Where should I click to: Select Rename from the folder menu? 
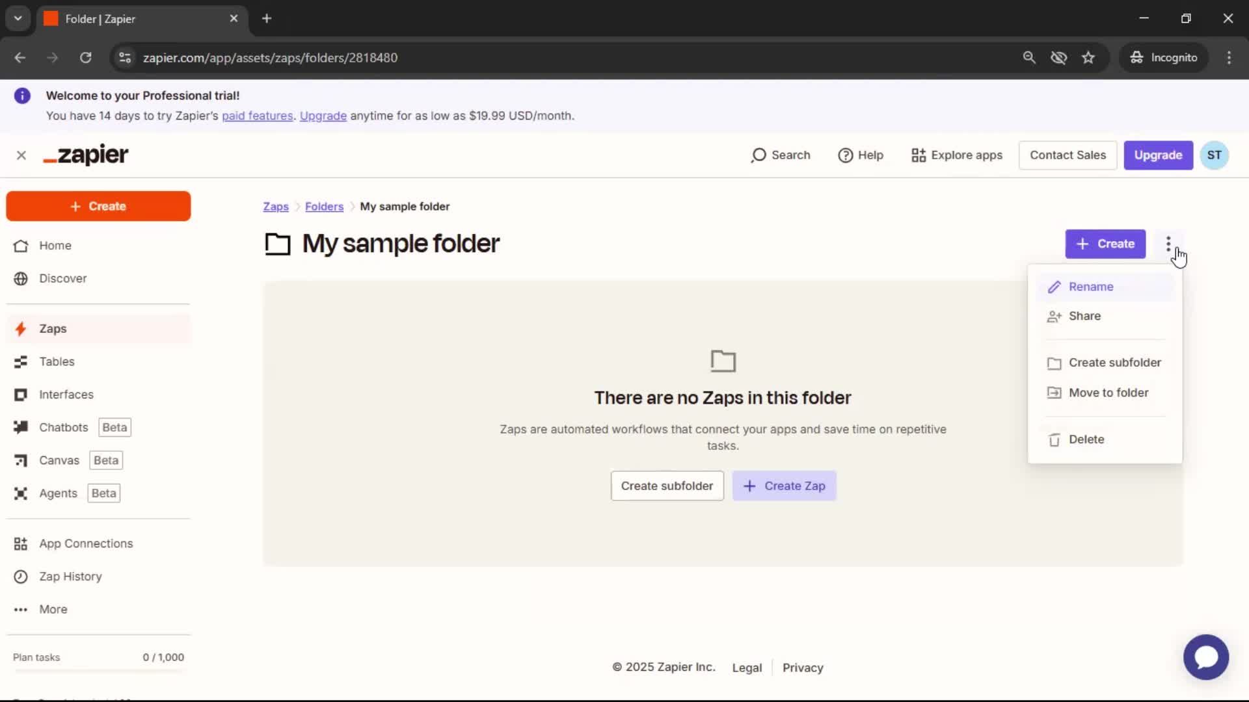[x=1105, y=287]
